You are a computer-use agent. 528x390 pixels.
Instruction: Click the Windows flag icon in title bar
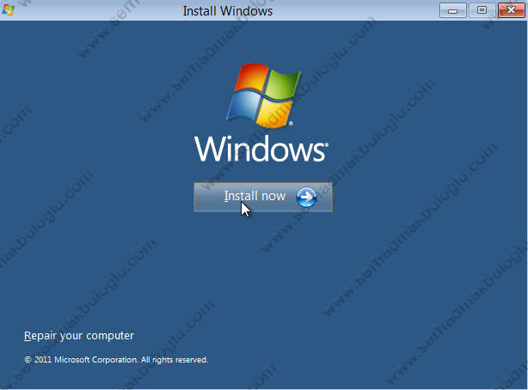[x=8, y=9]
